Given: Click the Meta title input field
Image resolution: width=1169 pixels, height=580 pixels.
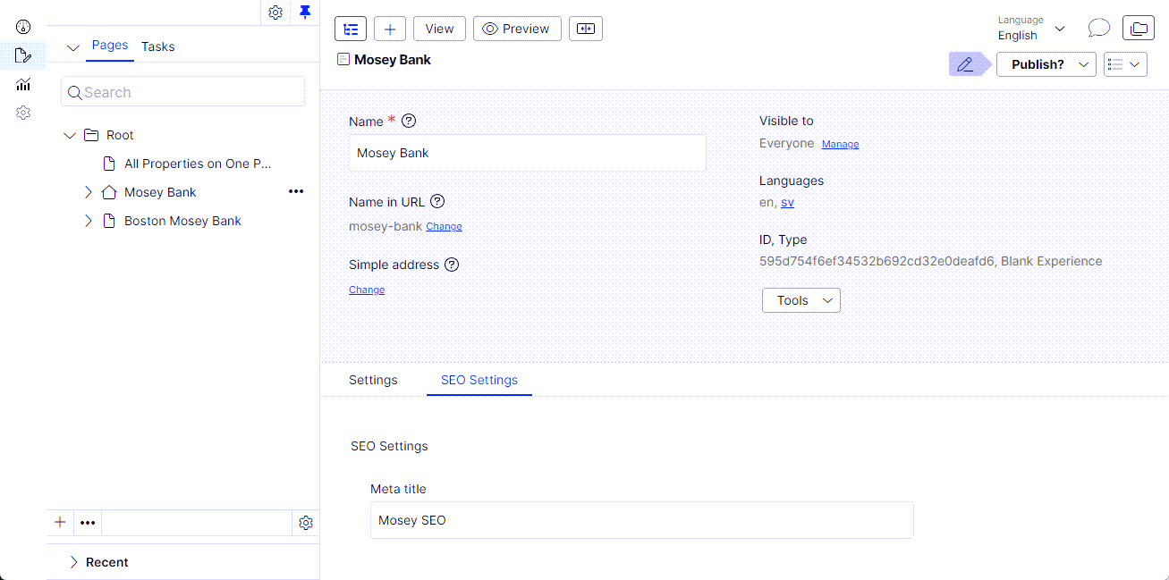Looking at the screenshot, I should [x=641, y=520].
